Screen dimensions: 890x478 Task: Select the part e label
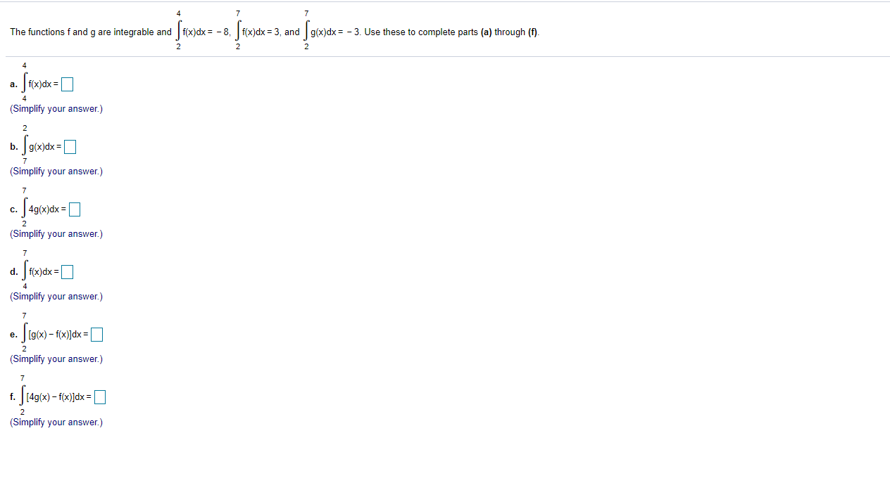tap(13, 334)
